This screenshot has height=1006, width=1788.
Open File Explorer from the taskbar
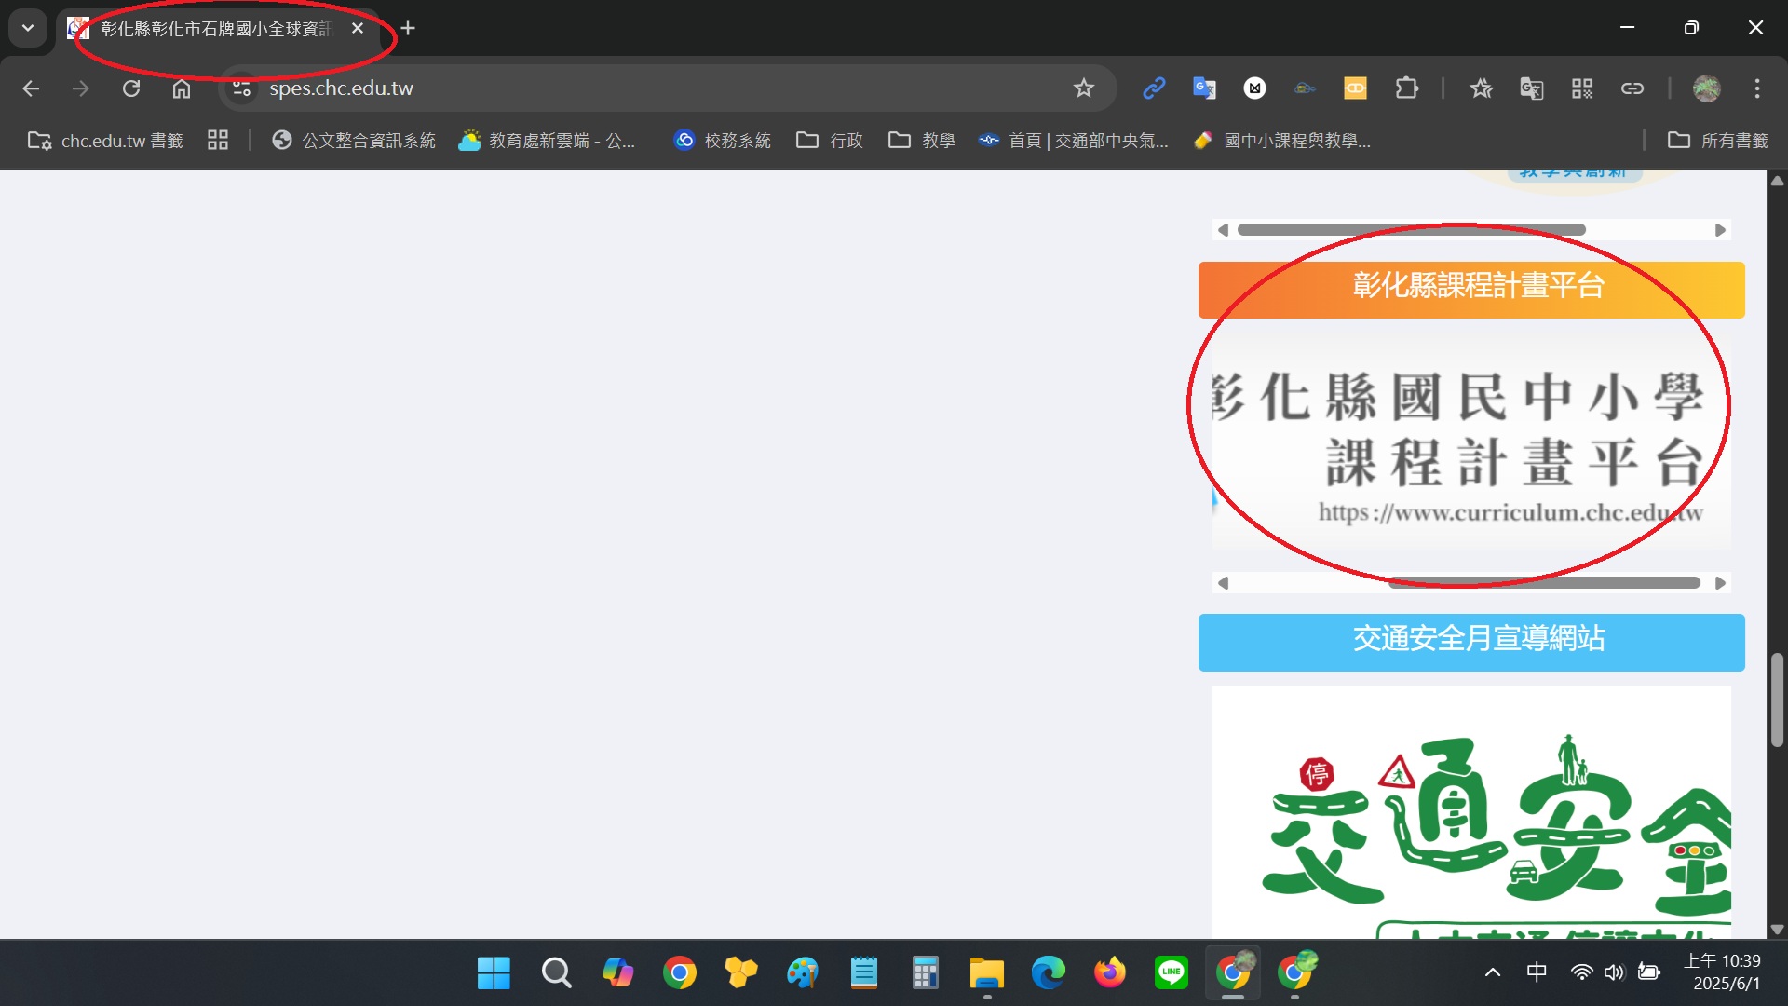point(986,973)
